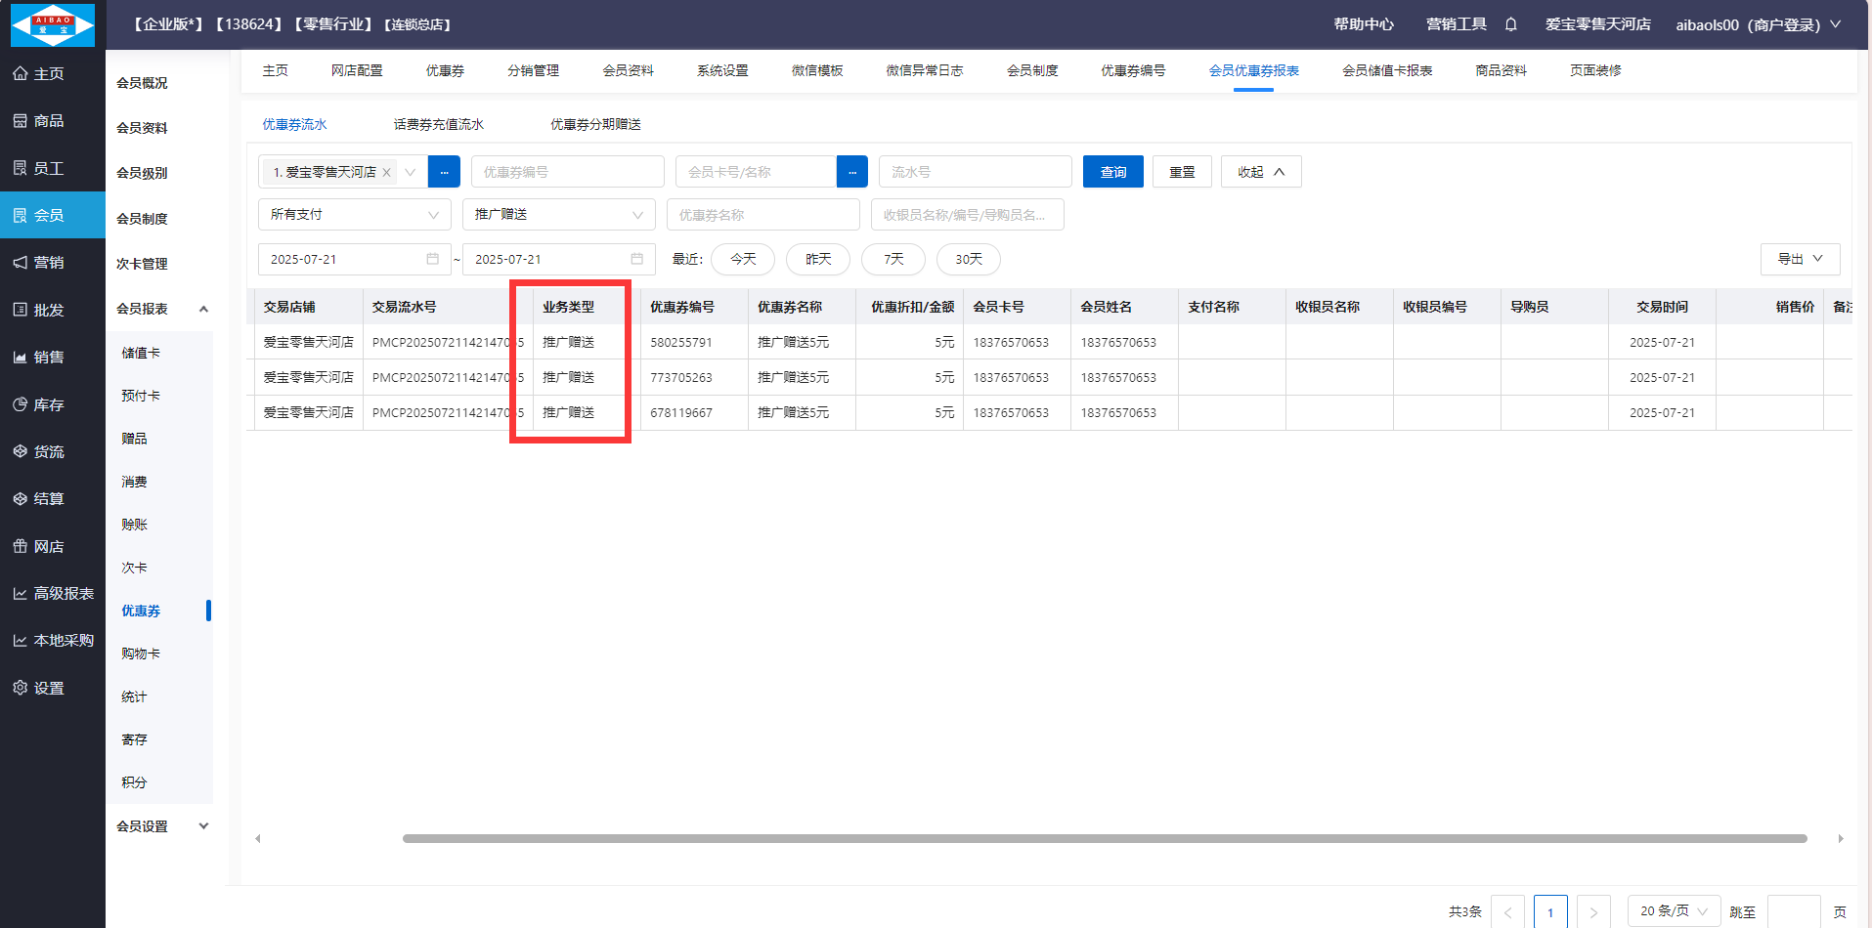This screenshot has width=1872, height=928.
Task: Click the store selector ellipsis button
Action: (444, 172)
